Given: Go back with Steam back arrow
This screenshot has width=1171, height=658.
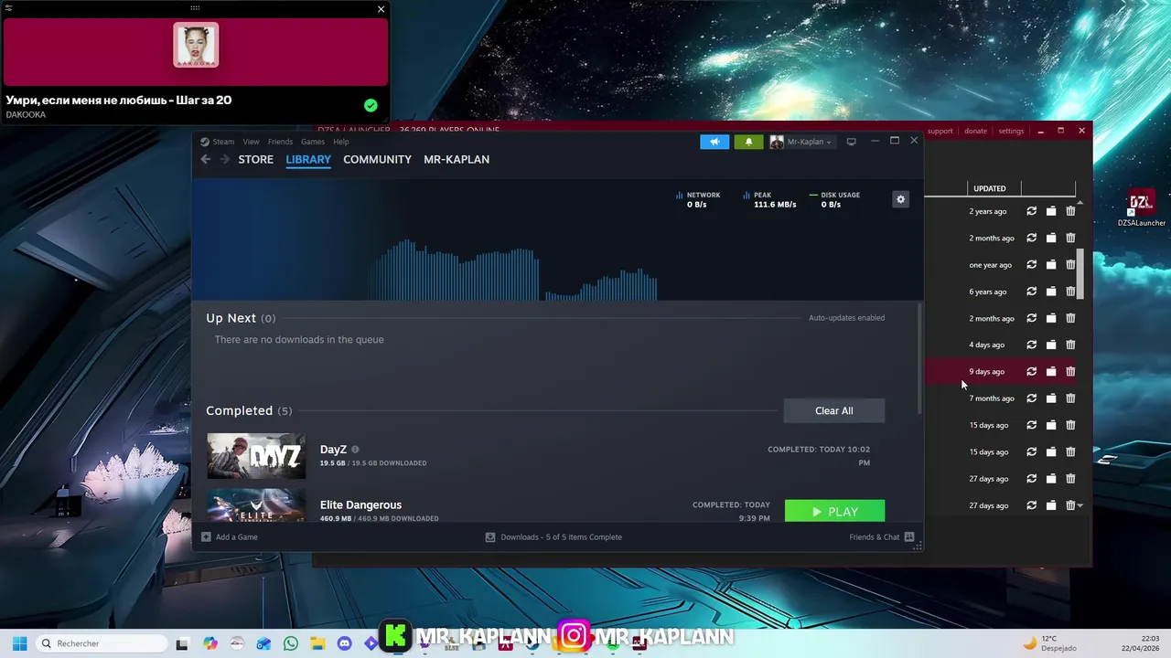Looking at the screenshot, I should (x=206, y=159).
